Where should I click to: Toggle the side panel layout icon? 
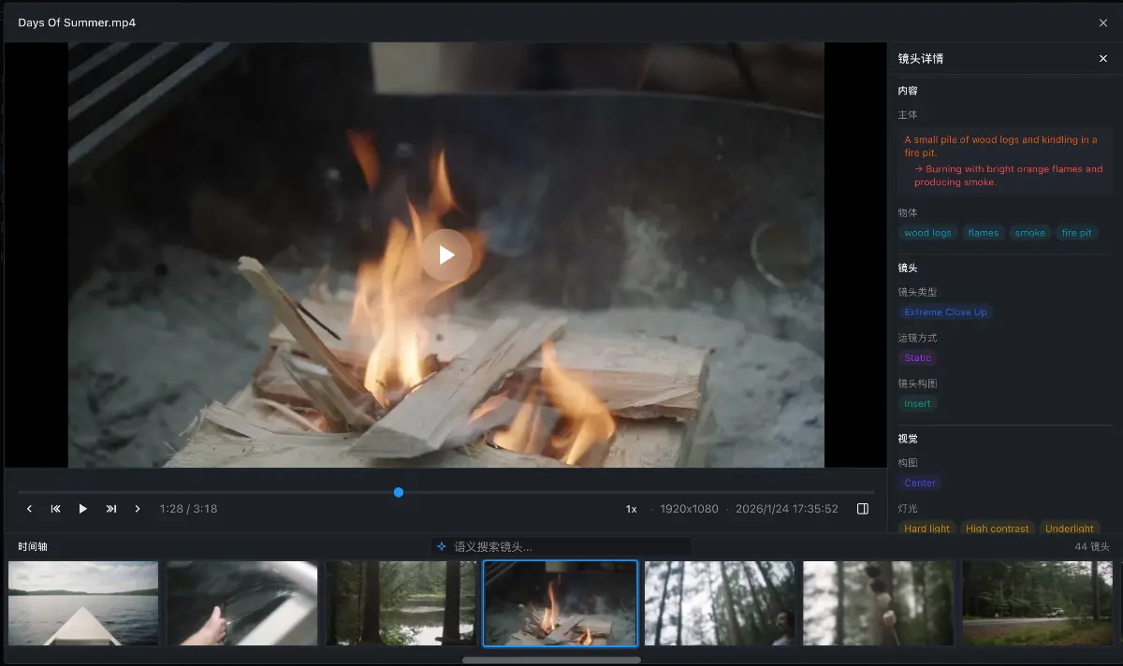[863, 509]
